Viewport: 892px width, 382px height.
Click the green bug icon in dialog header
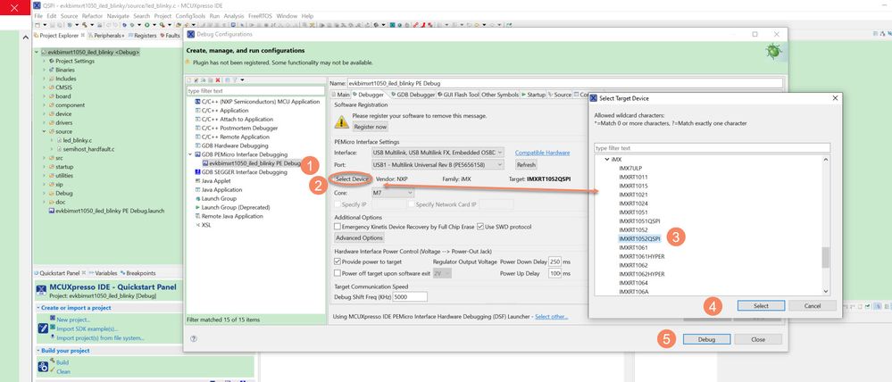pos(773,52)
